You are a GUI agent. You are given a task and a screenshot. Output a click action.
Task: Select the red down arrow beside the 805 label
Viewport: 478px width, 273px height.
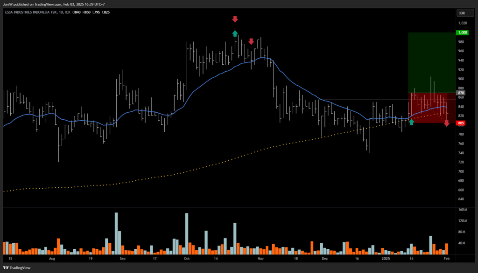[447, 123]
